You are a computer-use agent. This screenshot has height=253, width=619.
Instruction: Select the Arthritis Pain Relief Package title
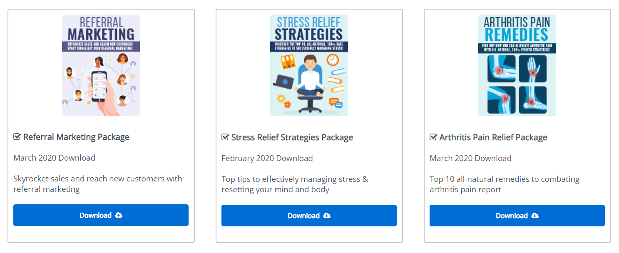point(493,137)
